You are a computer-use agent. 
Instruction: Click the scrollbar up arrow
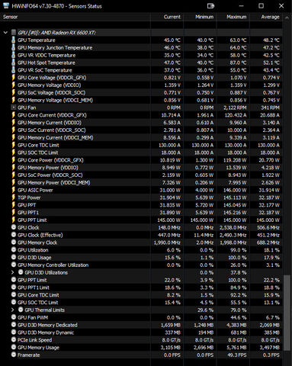[287, 18]
